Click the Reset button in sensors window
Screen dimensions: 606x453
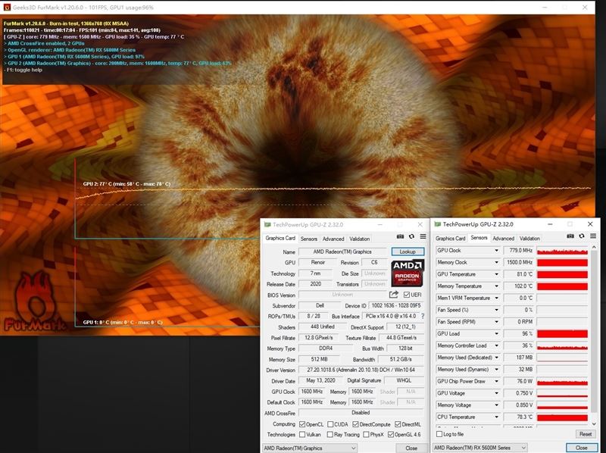click(585, 434)
